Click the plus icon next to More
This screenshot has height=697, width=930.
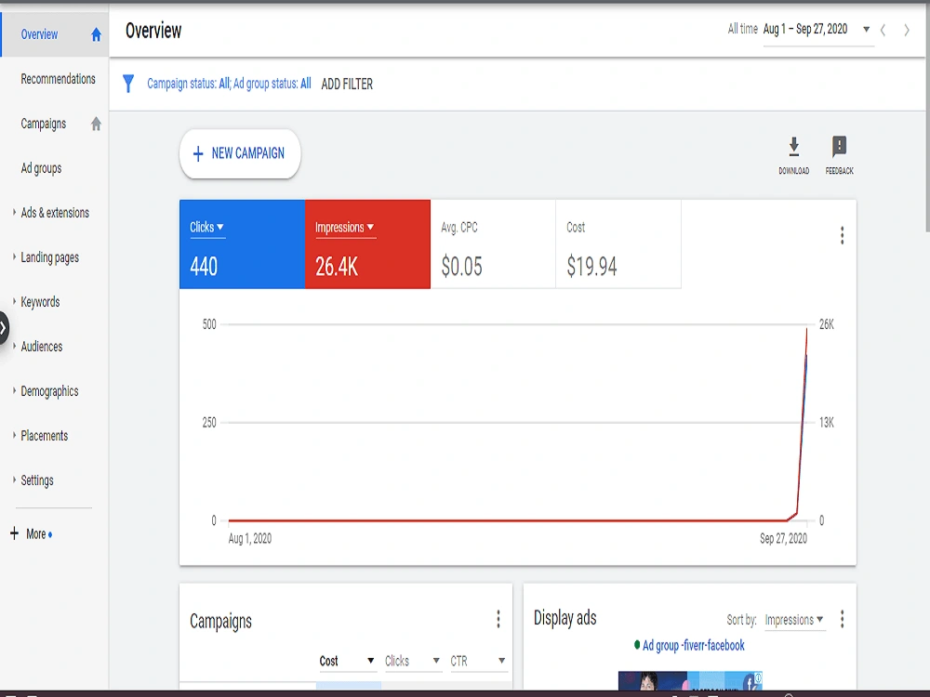[14, 533]
